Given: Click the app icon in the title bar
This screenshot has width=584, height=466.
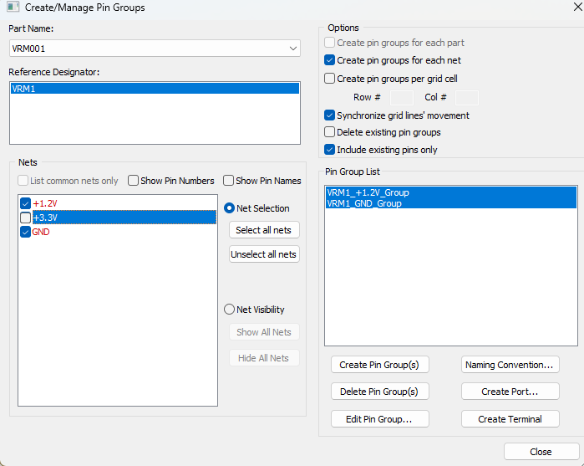Looking at the screenshot, I should point(12,8).
